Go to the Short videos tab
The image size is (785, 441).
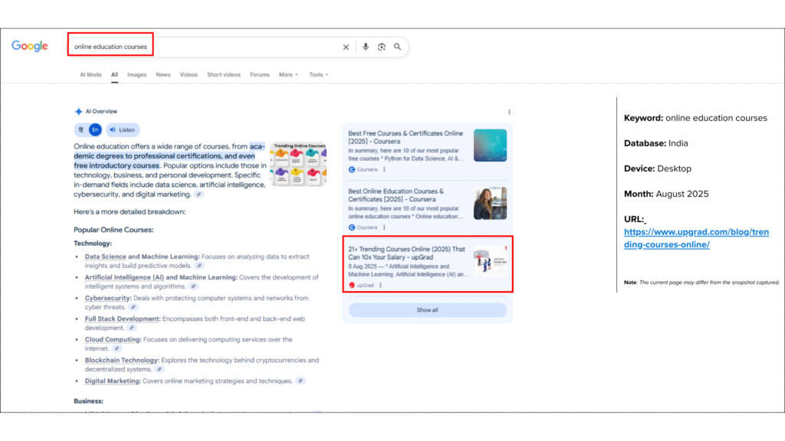[x=223, y=75]
